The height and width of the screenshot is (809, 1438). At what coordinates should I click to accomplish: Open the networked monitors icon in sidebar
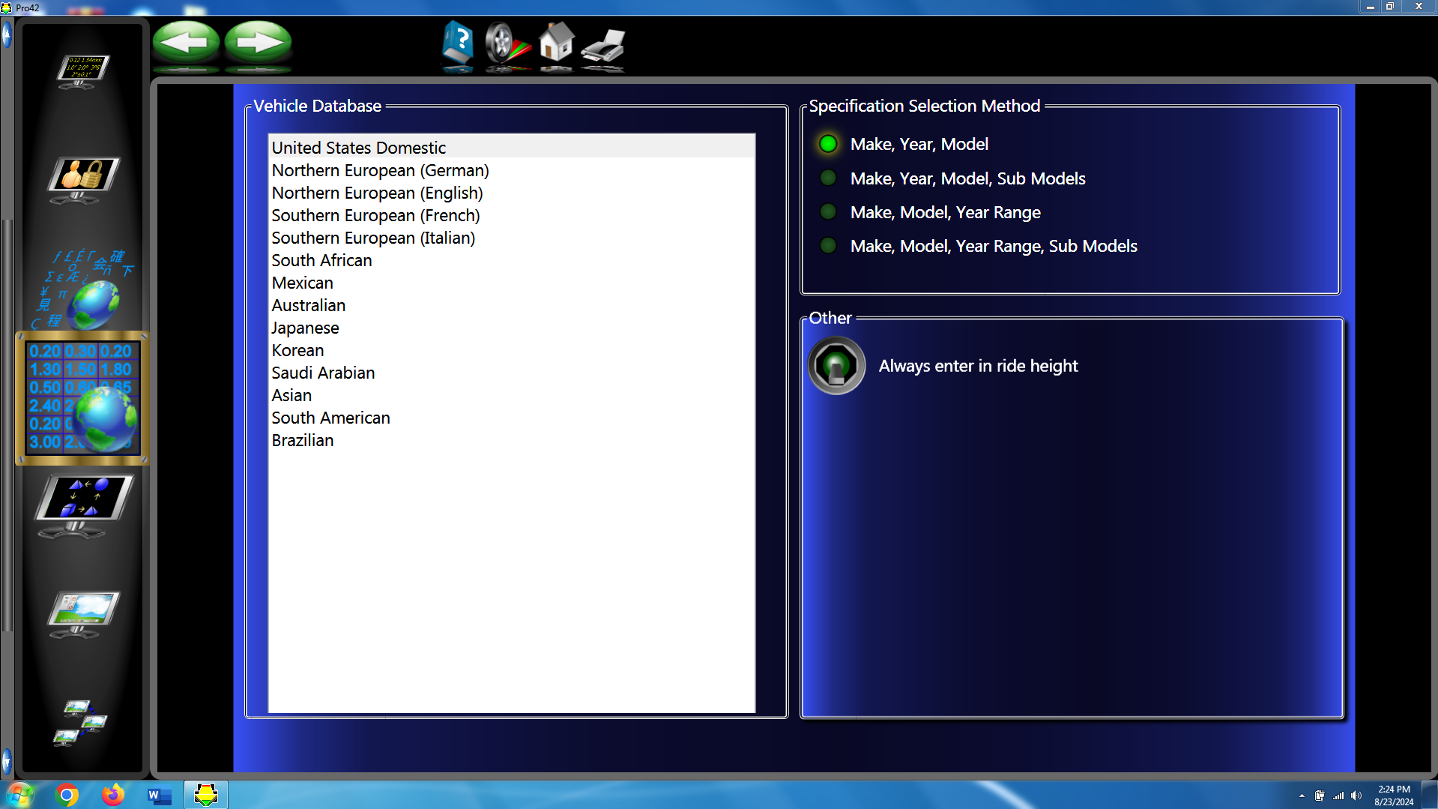80,722
